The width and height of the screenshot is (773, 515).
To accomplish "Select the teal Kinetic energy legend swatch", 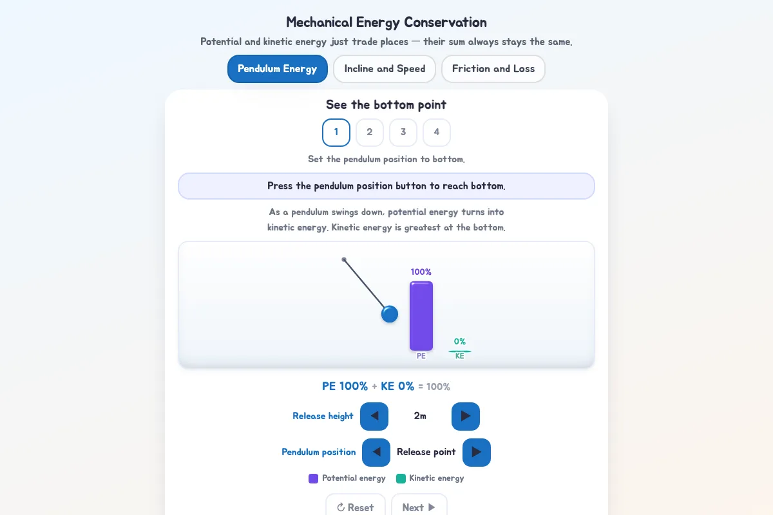I will click(x=401, y=478).
